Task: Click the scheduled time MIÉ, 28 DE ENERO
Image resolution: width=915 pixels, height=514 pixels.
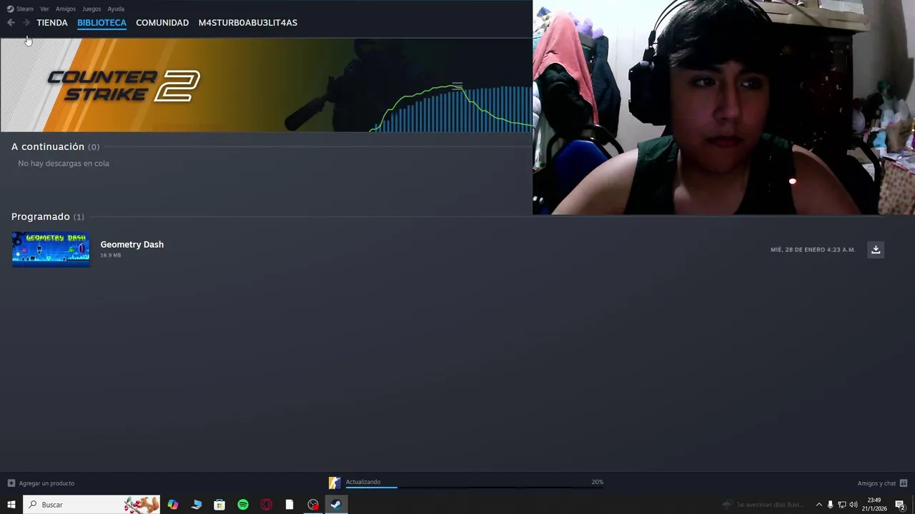Action: (813, 250)
